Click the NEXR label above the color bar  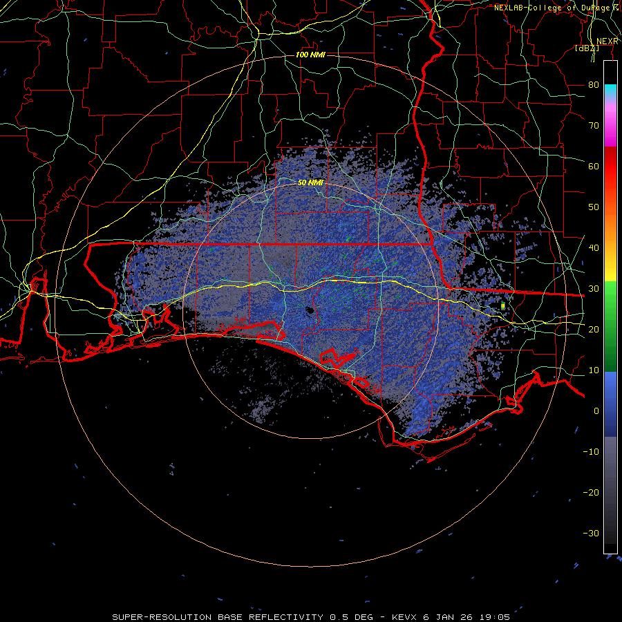point(607,41)
